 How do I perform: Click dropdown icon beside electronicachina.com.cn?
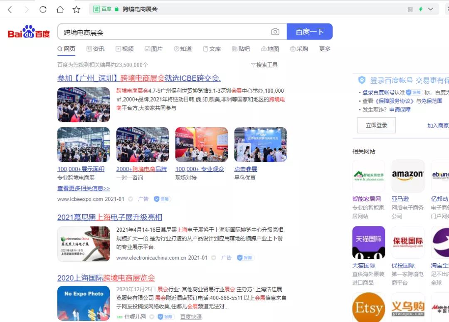(x=214, y=258)
